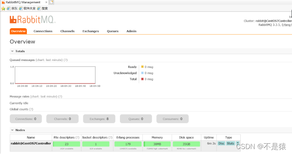The image size is (292, 154).
Task: Click the Unacknowledged blue color swatch
Action: [x=142, y=73]
